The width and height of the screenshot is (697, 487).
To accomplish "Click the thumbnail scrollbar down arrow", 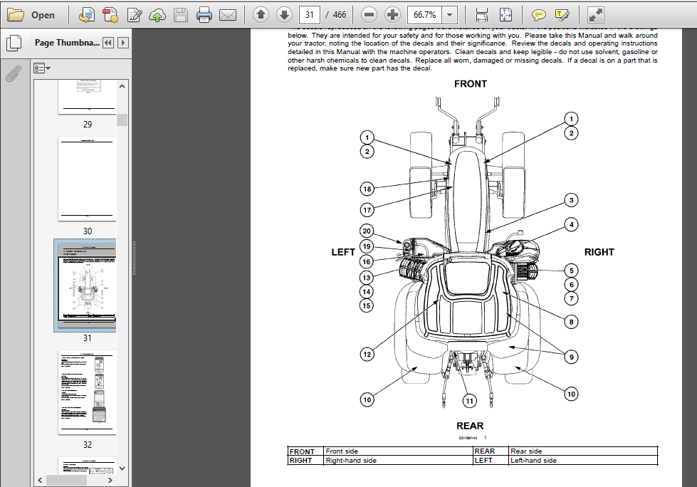I will (x=122, y=468).
